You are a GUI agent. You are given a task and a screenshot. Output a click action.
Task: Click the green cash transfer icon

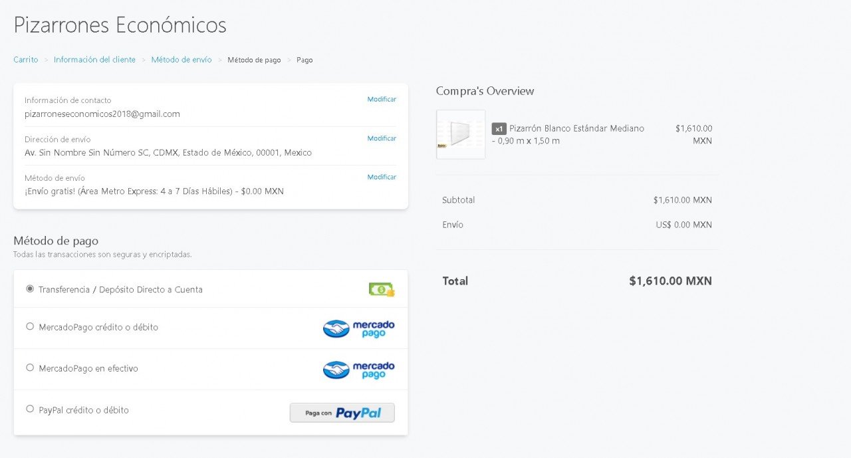[382, 289]
